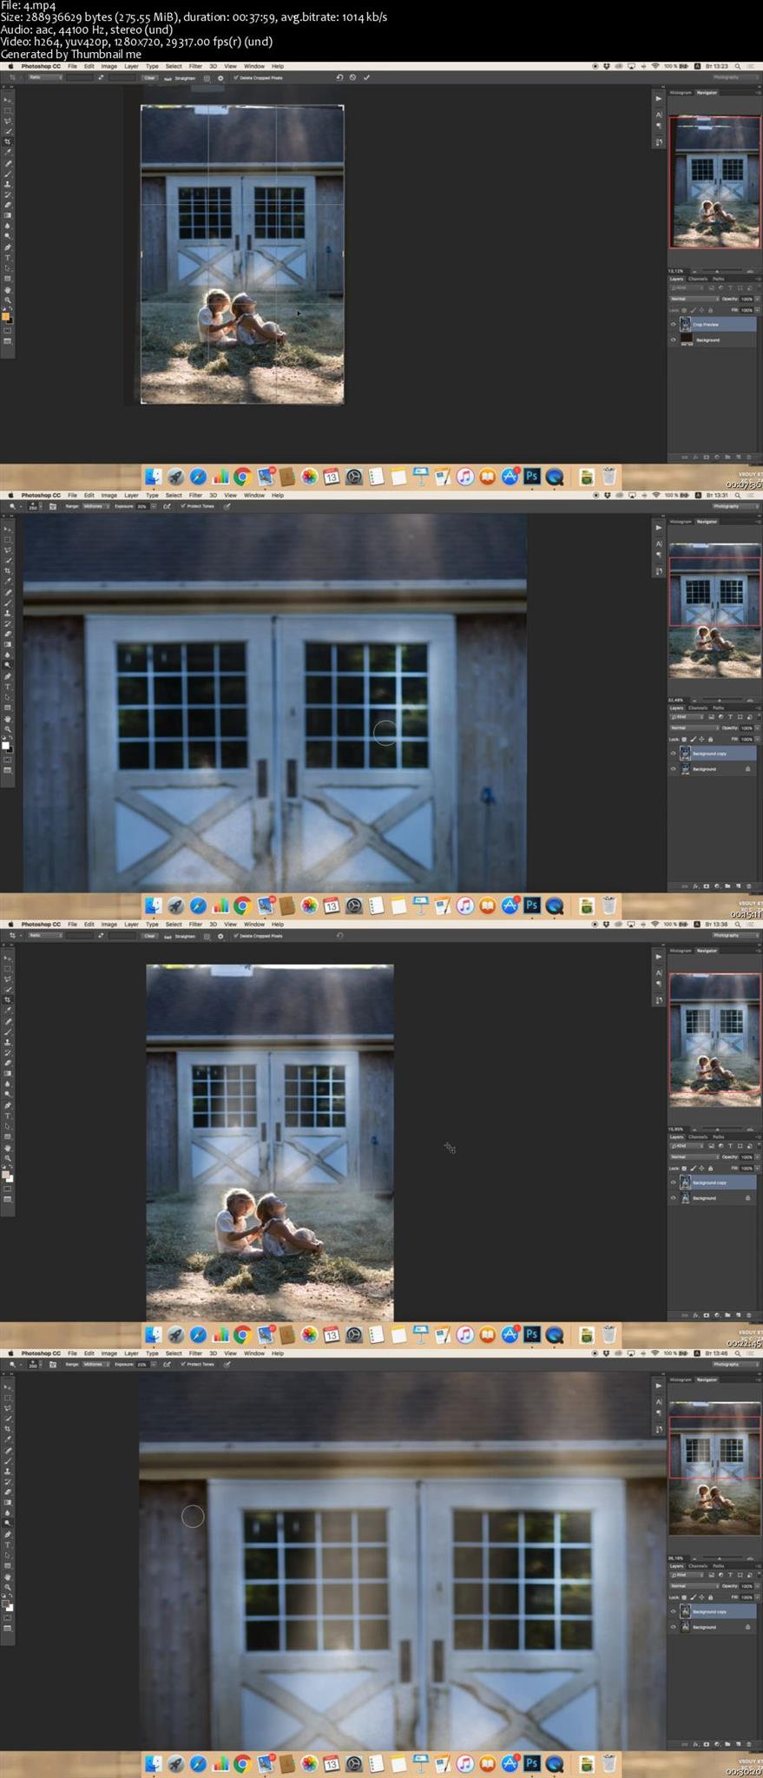This screenshot has height=1778, width=763.
Task: Toggle Delete Cropped Pixels in the 13:38 frame
Action: click(x=259, y=935)
